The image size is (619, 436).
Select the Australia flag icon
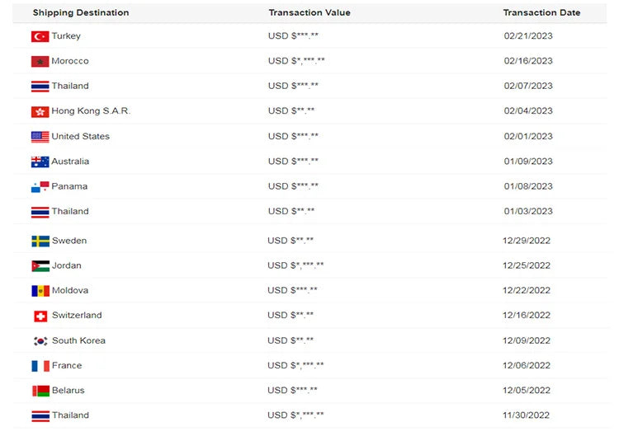(x=40, y=162)
